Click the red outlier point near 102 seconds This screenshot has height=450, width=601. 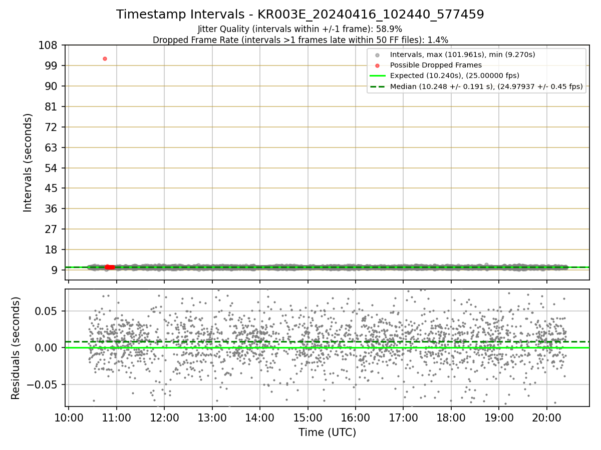point(105,58)
